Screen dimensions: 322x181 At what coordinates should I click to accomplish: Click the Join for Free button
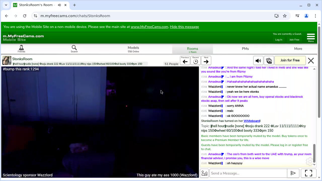290,60
